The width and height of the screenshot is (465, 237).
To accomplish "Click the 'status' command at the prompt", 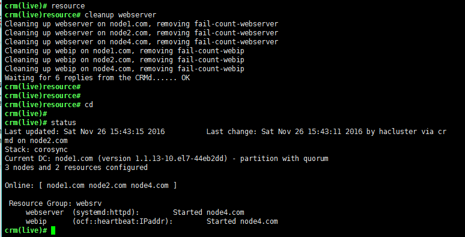I will click(64, 123).
